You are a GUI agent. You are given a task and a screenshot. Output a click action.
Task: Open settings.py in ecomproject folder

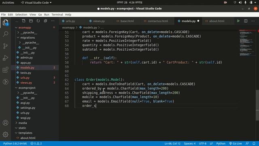[x=28, y=108]
